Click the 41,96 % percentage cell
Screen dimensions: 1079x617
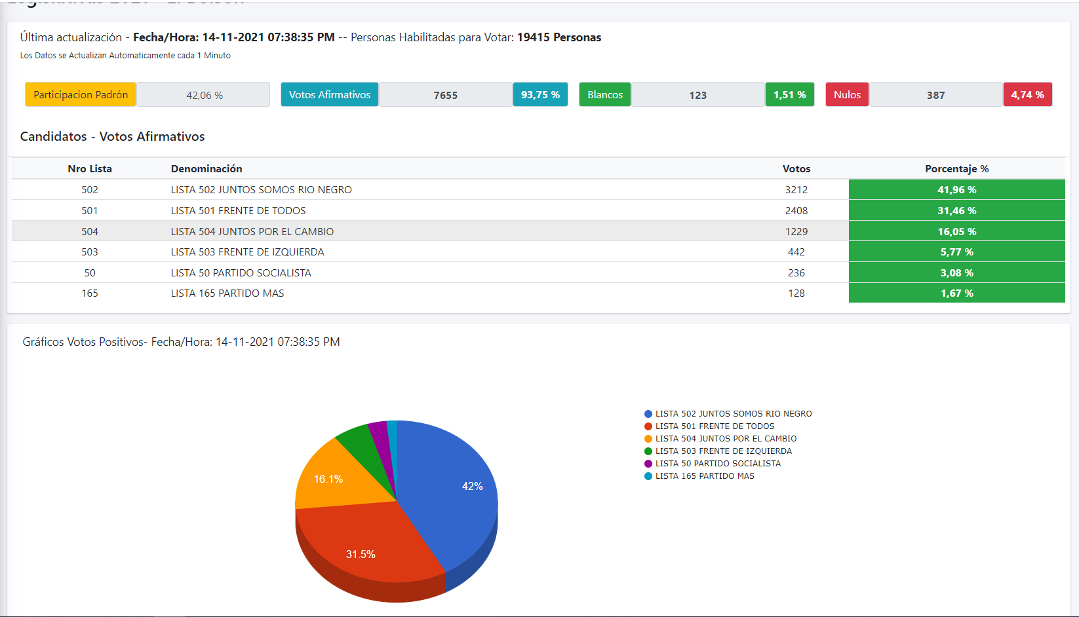(x=956, y=189)
